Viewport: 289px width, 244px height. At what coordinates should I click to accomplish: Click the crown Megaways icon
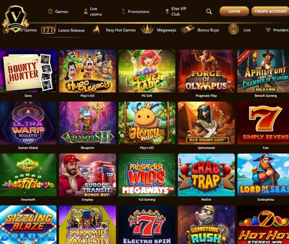coord(147,29)
